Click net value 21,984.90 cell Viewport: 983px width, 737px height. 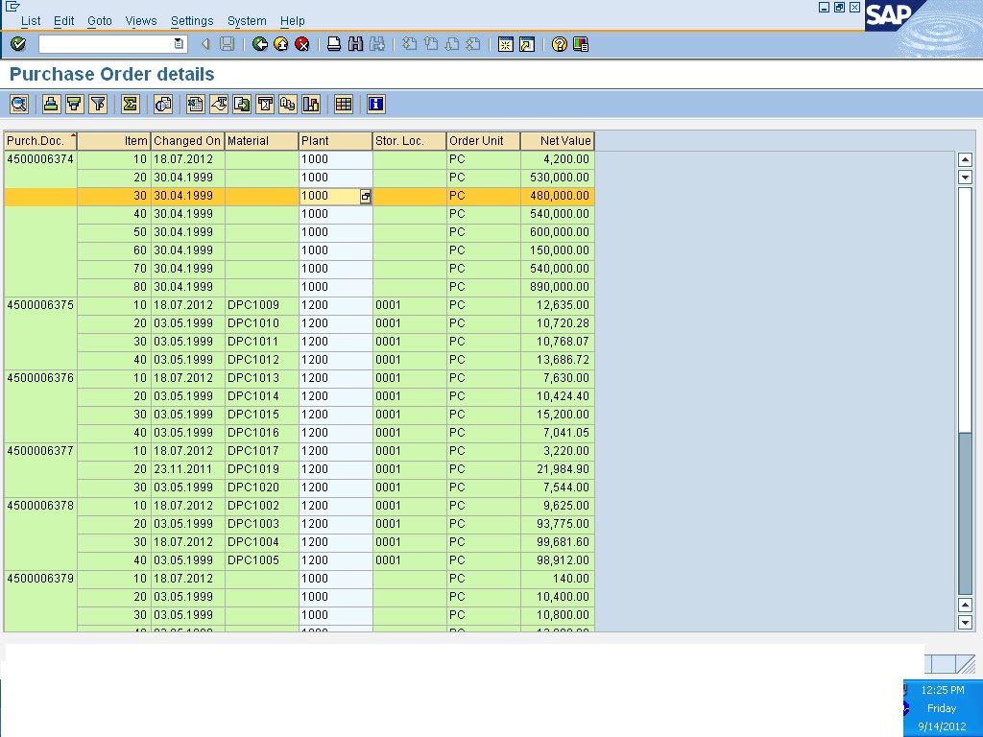click(x=558, y=469)
